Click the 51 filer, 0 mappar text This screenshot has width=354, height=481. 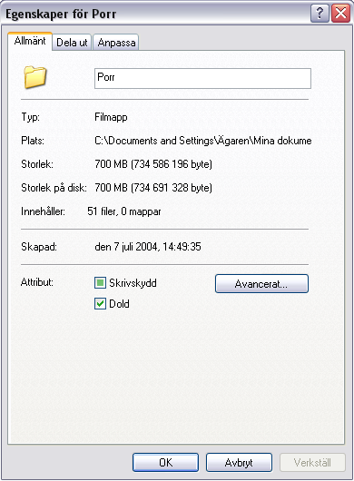click(124, 211)
